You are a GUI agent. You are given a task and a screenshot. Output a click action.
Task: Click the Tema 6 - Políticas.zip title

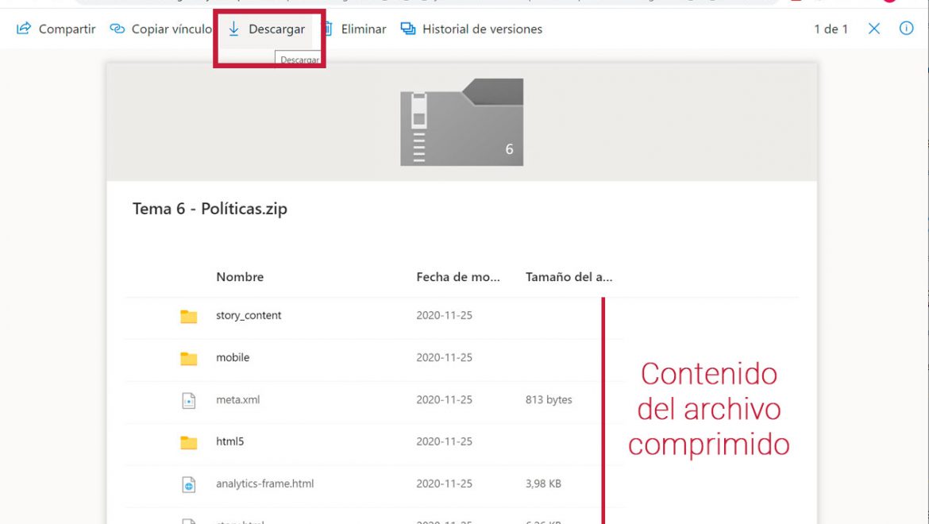pyautogui.click(x=210, y=209)
